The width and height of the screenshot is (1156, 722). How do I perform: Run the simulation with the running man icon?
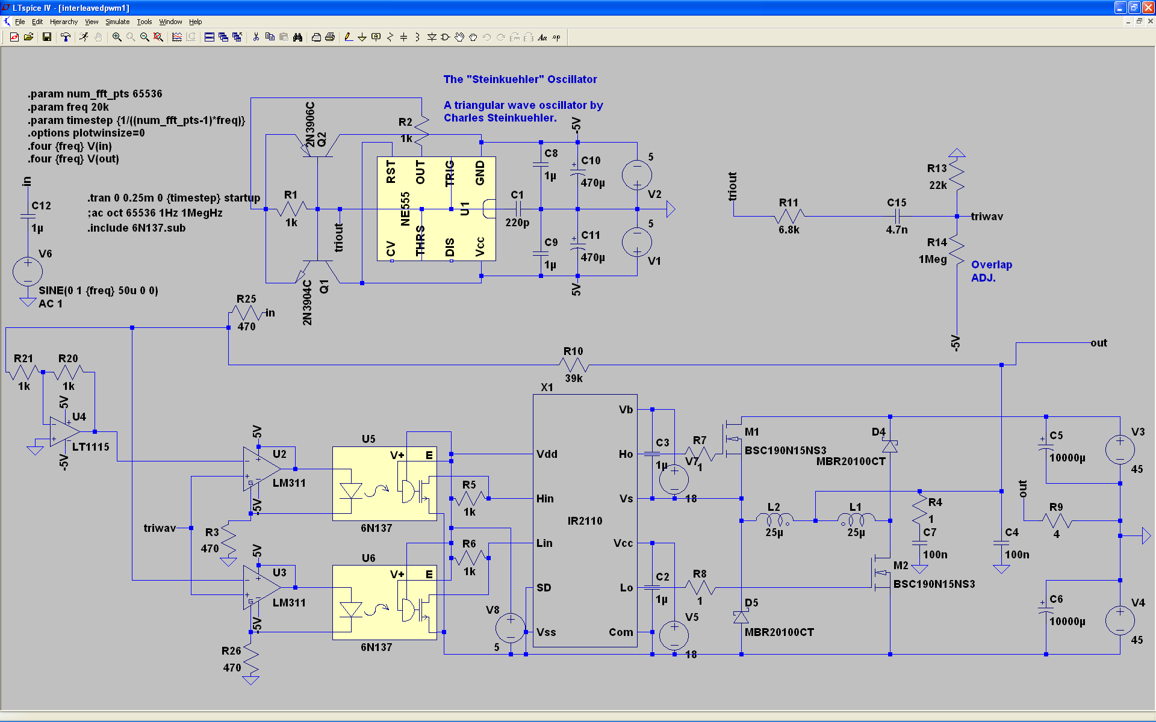84,37
